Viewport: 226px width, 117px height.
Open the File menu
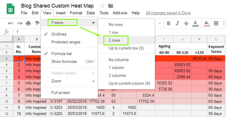pos(24,13)
